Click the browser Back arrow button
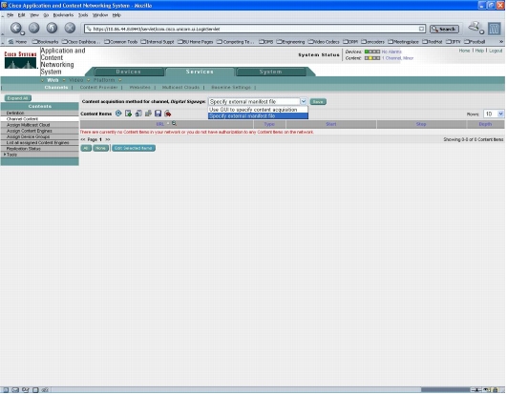Screen dimensions: 507x395 pos(16,28)
